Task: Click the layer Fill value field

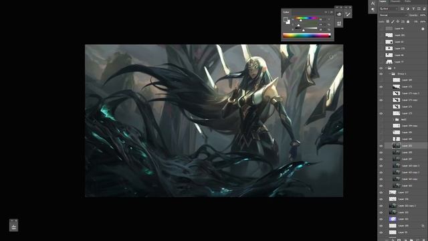Action: (423, 21)
